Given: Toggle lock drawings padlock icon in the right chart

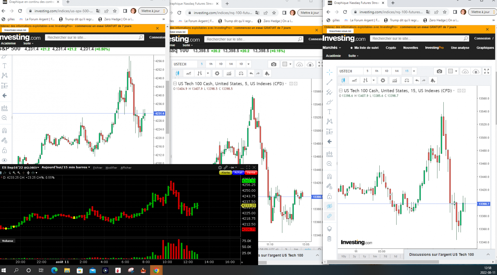Looking at the screenshot, I should [329, 196].
